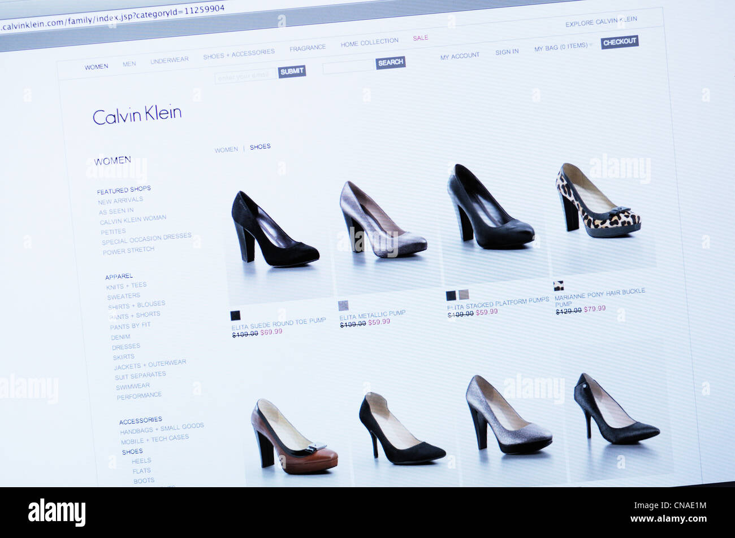Click Explore Calvin Klein link
Image resolution: width=735 pixels, height=538 pixels.
tap(601, 21)
